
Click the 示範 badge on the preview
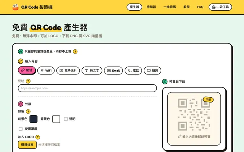pos(208,100)
